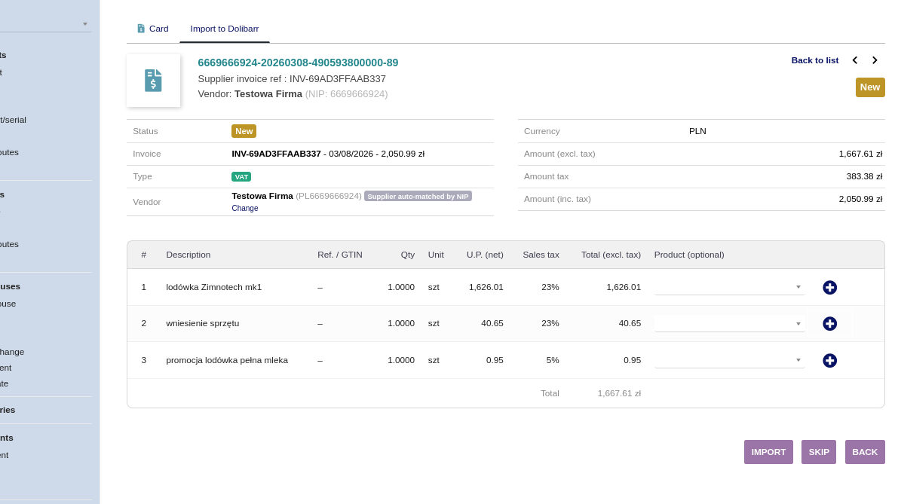Screen dimensions: 898x504
Task: Switch to the Import to Dolibarr tab
Action: click(x=225, y=29)
